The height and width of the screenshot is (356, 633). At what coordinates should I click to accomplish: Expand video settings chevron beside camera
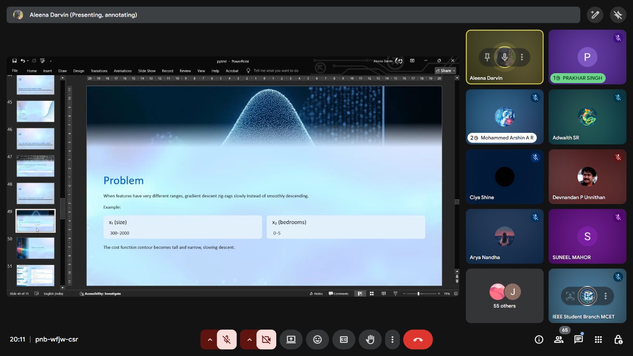click(x=249, y=339)
